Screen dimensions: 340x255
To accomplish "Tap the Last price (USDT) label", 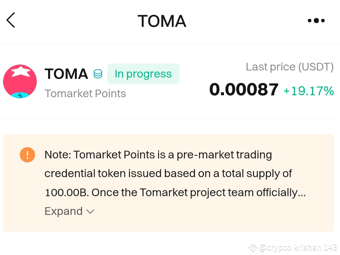I will click(x=290, y=67).
